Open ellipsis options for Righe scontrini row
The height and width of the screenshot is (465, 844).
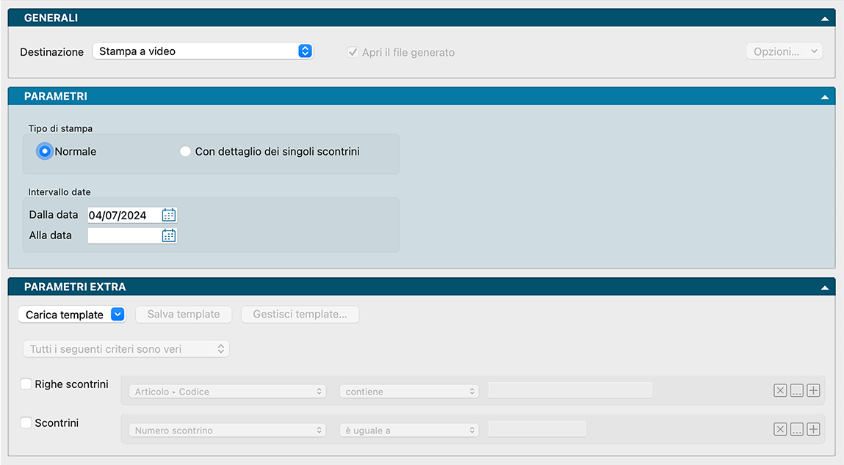click(797, 391)
